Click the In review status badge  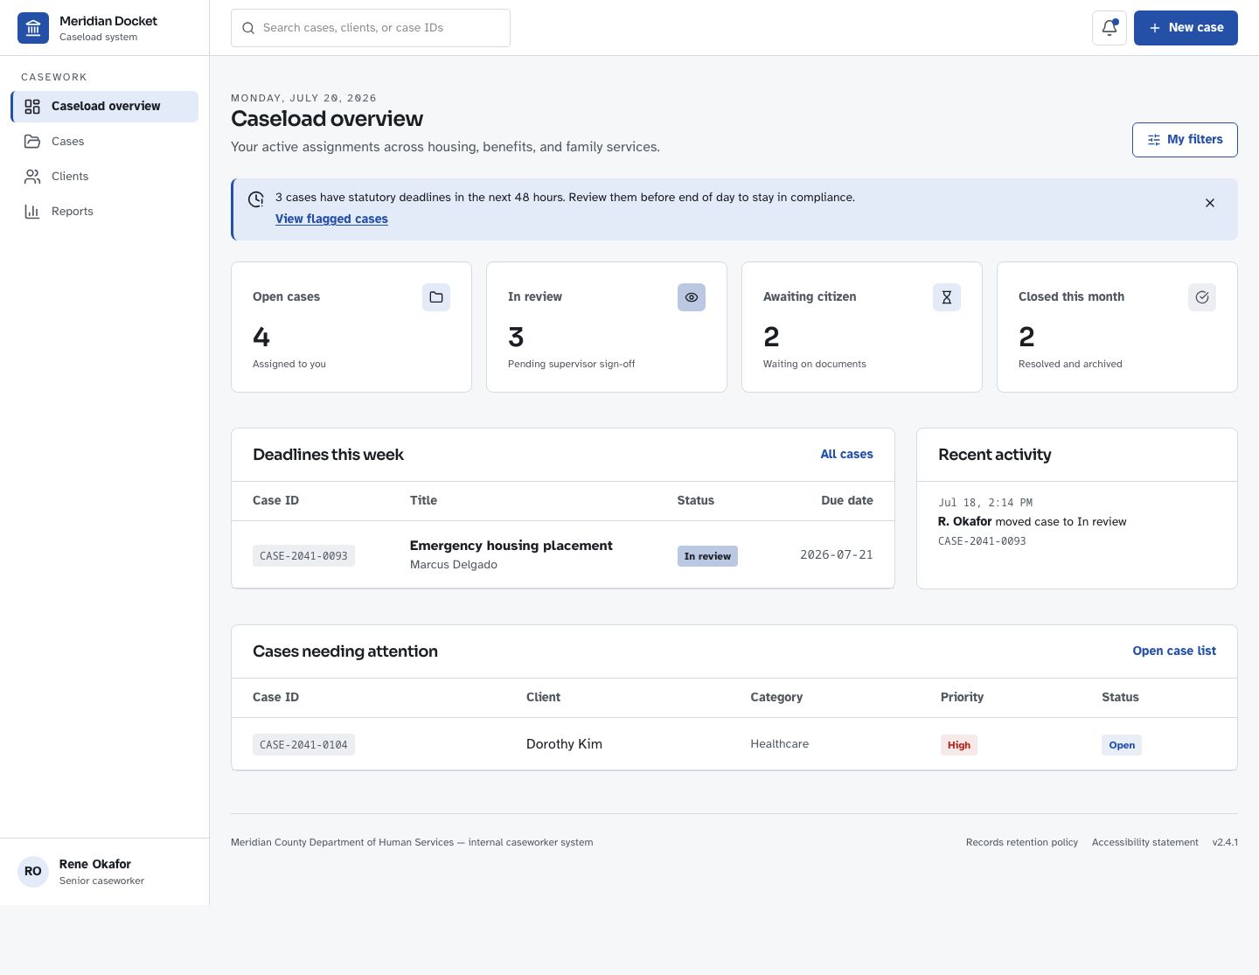pos(707,556)
